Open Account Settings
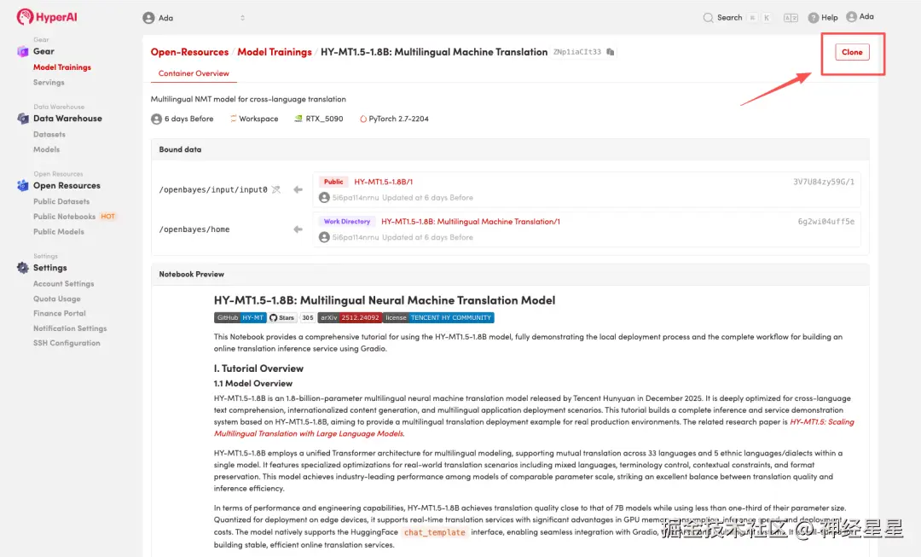 point(63,283)
